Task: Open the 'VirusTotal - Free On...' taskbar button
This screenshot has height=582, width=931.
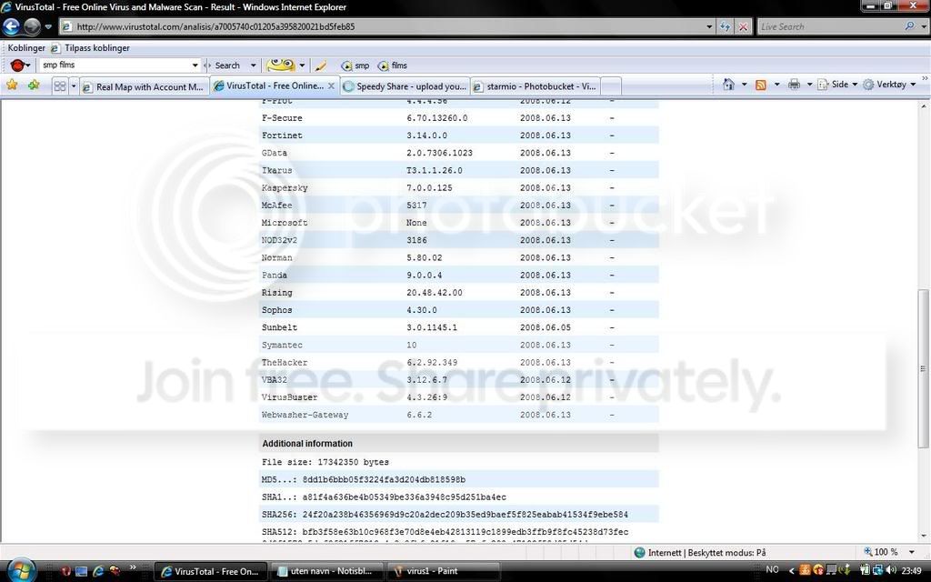Action: [x=210, y=571]
